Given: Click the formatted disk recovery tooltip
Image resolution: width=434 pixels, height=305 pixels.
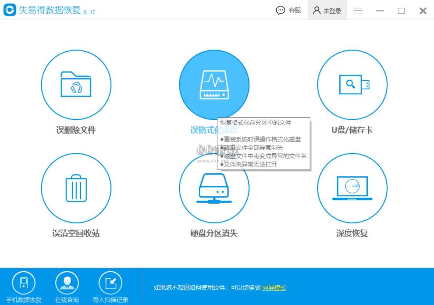Looking at the screenshot, I should pyautogui.click(x=264, y=144).
